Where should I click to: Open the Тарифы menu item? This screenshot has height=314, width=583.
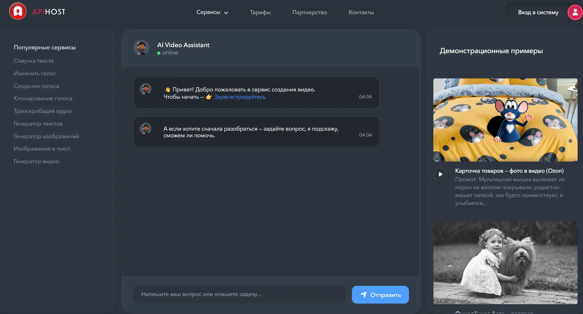tap(260, 12)
